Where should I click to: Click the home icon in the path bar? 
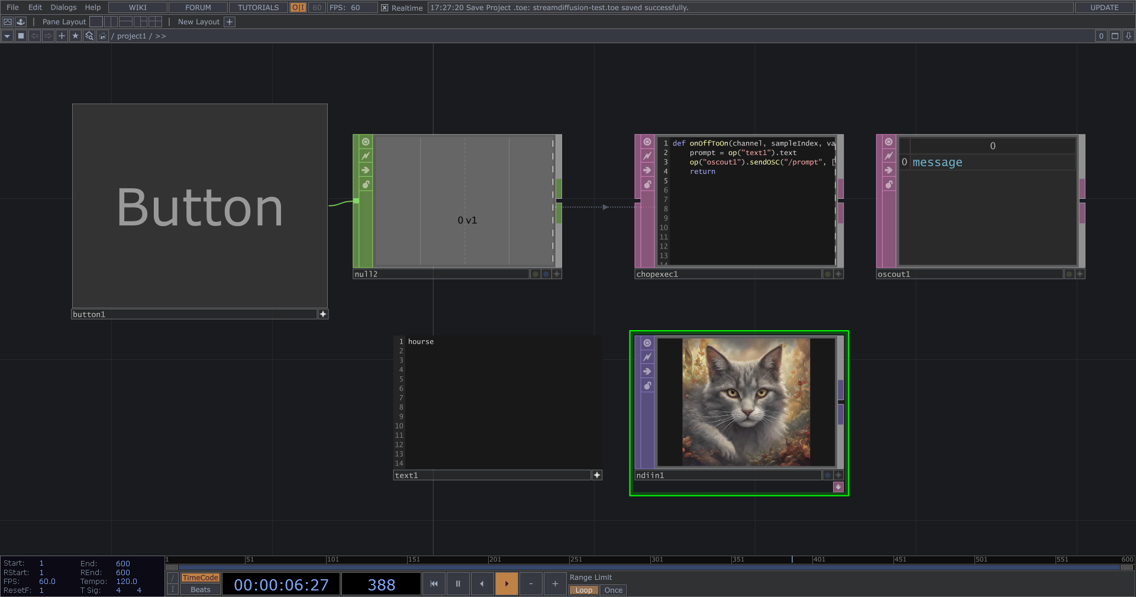[x=102, y=36]
